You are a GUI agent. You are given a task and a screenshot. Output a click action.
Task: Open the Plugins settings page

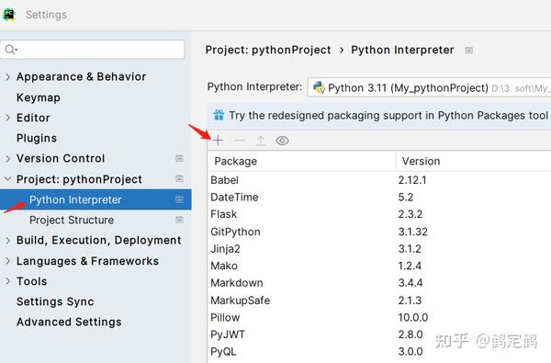tap(37, 138)
